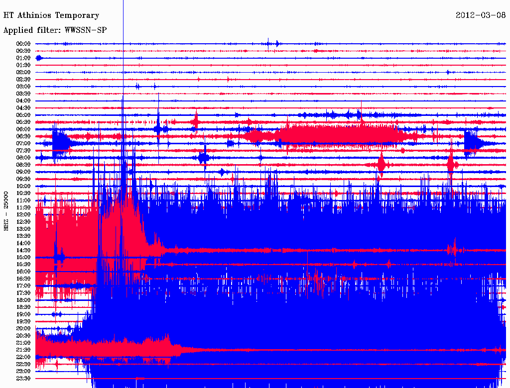510x388 pixels.
Task: Select the 01:00 time row label
Action: (23, 58)
